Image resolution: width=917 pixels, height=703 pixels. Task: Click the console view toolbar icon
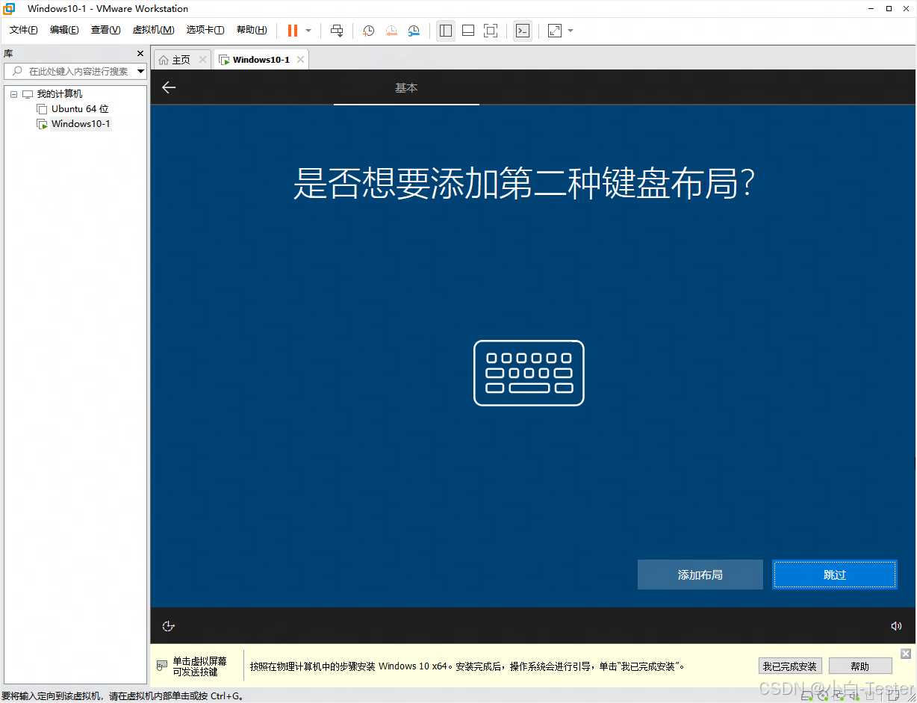pyautogui.click(x=523, y=31)
